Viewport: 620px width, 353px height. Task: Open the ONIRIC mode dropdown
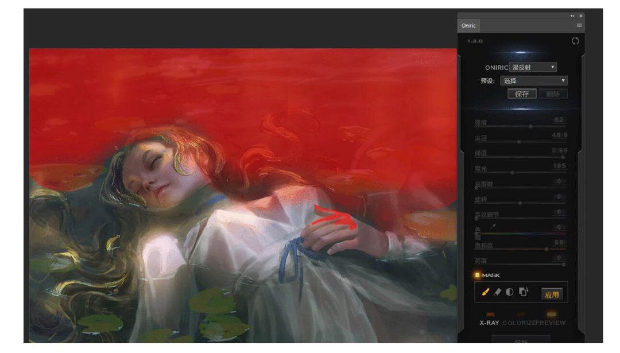point(533,67)
